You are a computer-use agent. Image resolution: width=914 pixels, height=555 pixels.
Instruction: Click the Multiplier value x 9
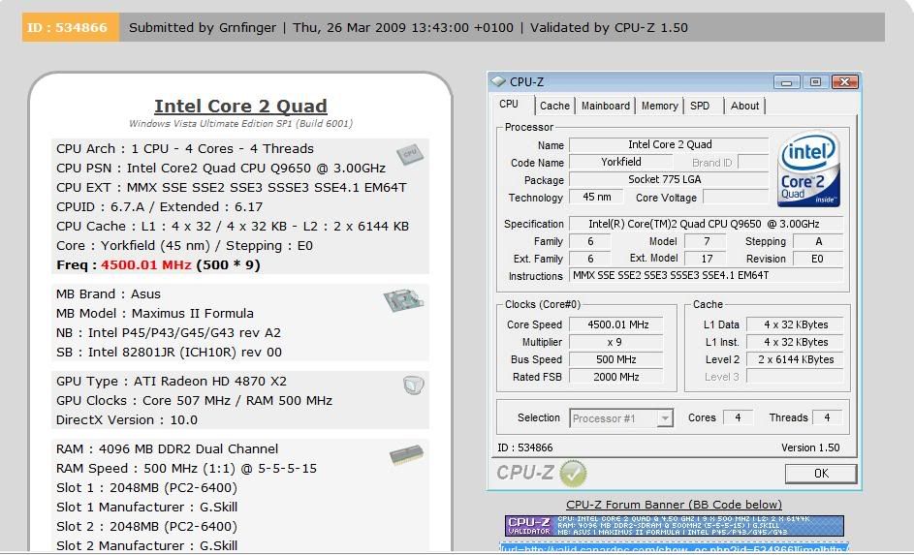(x=616, y=342)
